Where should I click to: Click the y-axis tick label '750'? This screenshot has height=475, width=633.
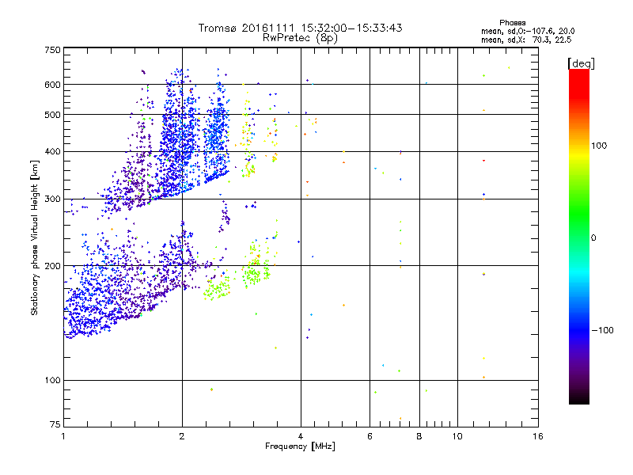coord(52,50)
